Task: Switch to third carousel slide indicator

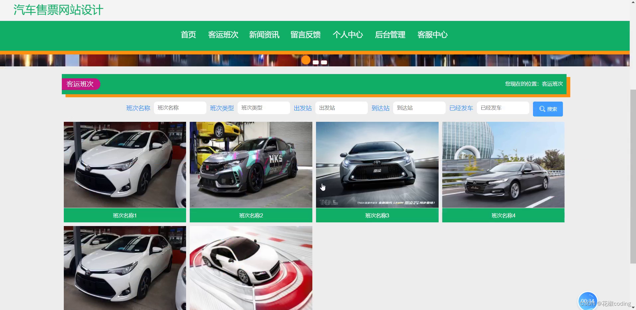Action: coord(324,62)
